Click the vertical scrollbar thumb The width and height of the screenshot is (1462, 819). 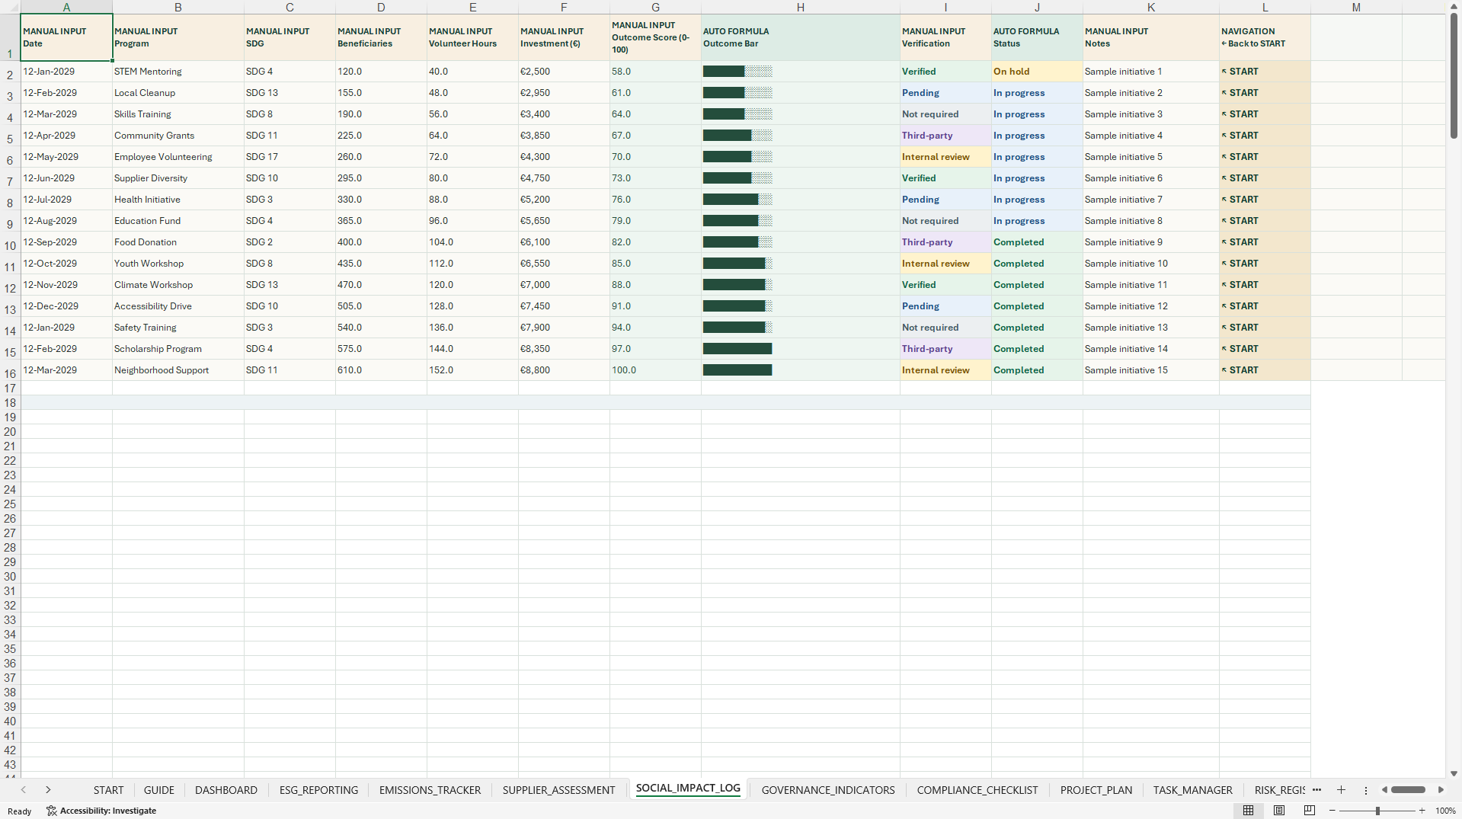pyautogui.click(x=1454, y=76)
